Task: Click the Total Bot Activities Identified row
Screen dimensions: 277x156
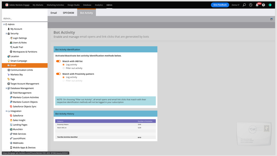Action: [105, 137]
